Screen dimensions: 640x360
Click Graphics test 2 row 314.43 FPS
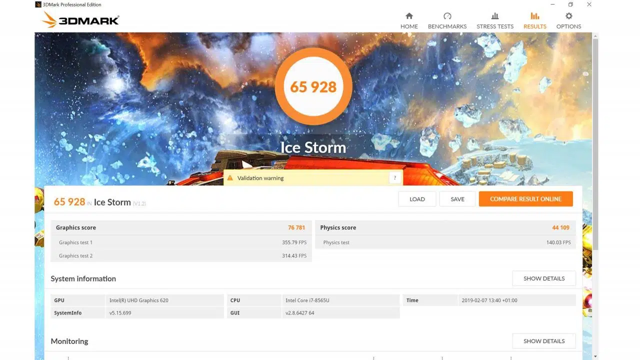click(x=181, y=255)
